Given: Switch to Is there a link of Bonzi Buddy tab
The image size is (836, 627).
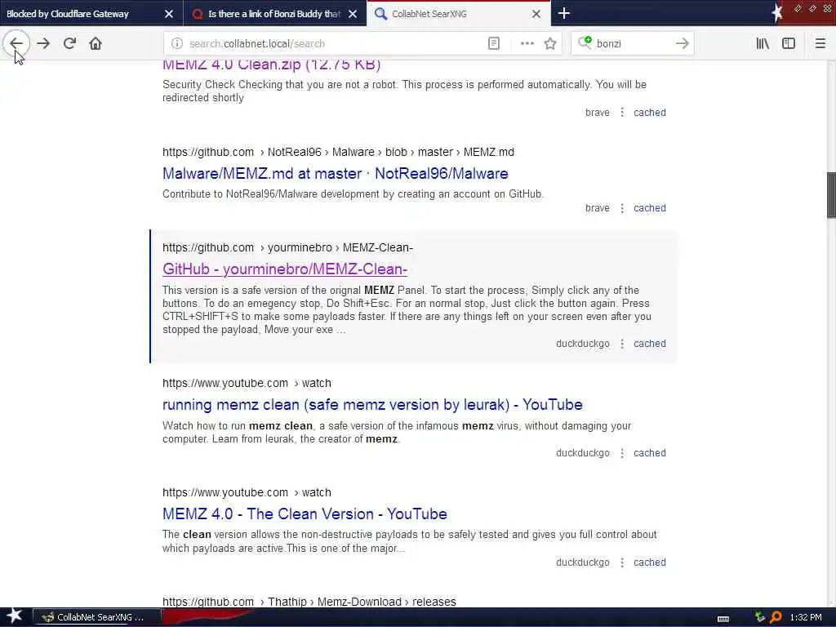Looking at the screenshot, I should point(274,14).
